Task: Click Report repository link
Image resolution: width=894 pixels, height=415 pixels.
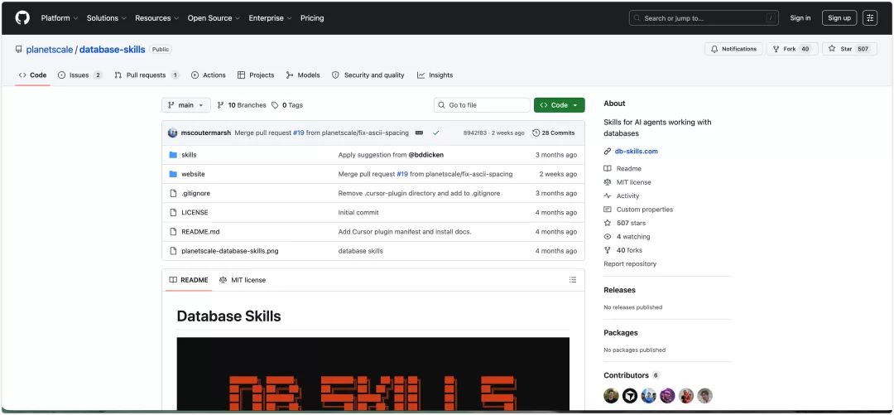Action: [x=630, y=263]
